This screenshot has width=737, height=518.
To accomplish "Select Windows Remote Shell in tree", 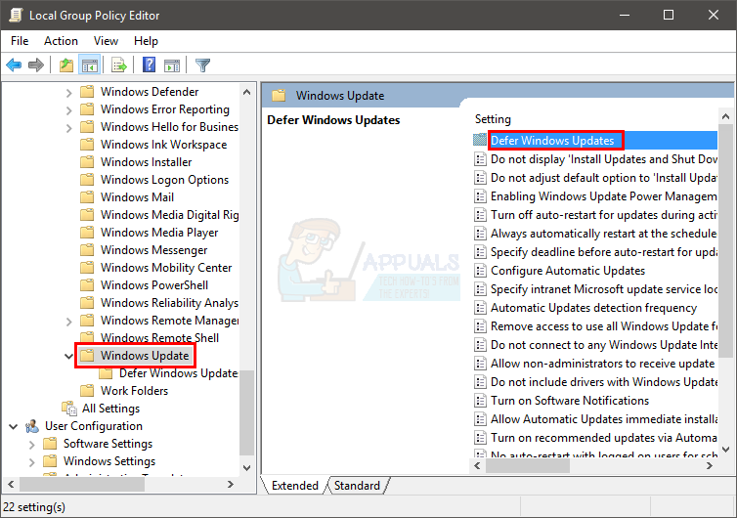I will tap(159, 337).
